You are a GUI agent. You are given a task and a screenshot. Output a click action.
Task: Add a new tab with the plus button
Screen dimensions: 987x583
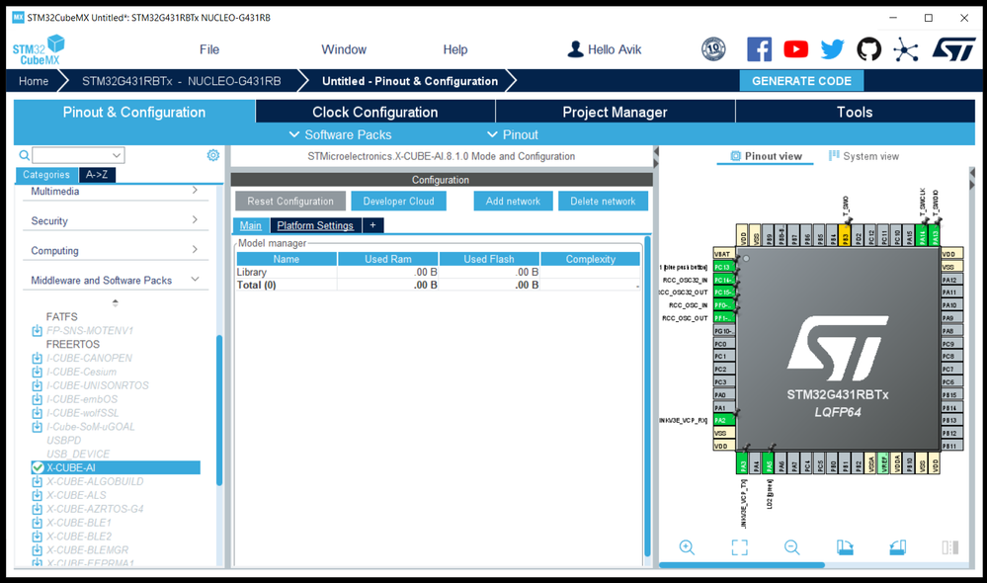point(372,225)
